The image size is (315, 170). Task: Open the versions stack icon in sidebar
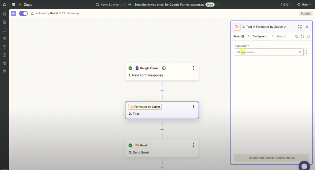tap(4, 71)
